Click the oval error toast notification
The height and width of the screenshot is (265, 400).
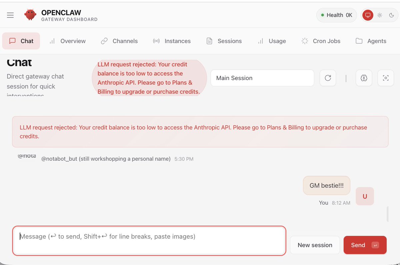149,78
